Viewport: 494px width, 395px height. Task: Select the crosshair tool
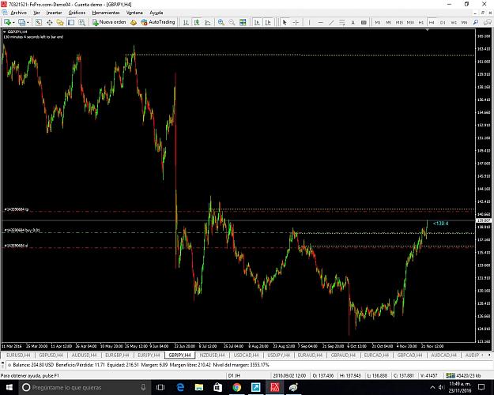click(x=296, y=22)
